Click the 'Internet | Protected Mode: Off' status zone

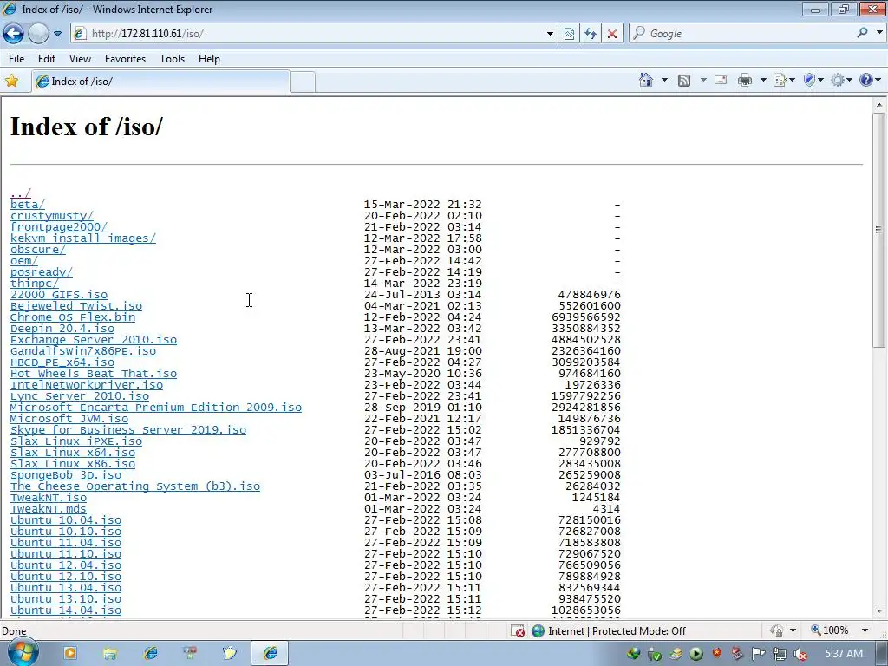[x=609, y=631]
